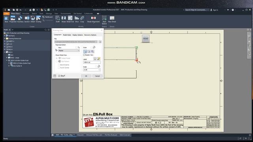
Task: Click the view Label input field
Action: click(92, 62)
